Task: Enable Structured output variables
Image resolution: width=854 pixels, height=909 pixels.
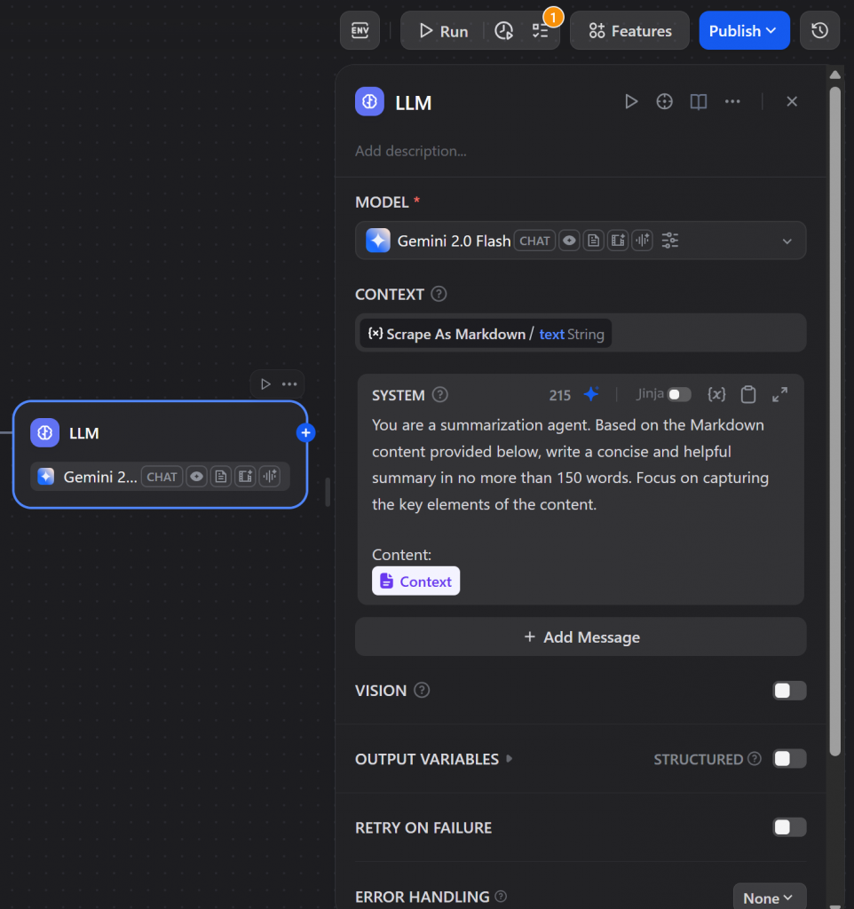Action: tap(788, 759)
